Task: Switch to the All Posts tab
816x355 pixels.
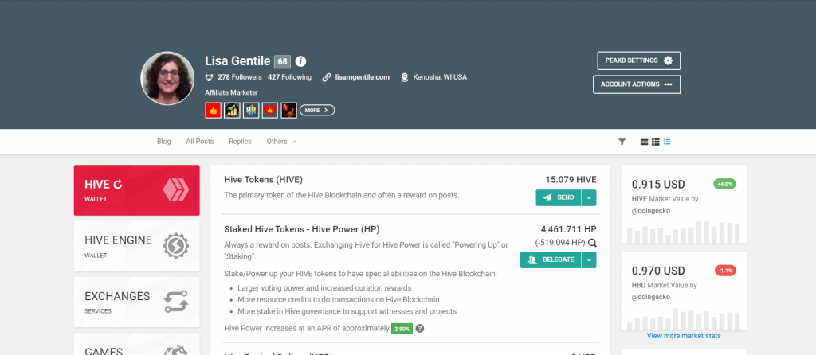Action: [x=200, y=142]
